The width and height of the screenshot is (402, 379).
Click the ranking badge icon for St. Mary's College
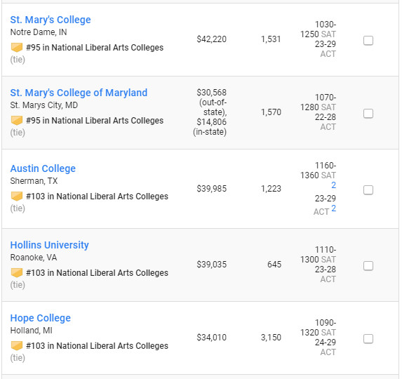17,48
